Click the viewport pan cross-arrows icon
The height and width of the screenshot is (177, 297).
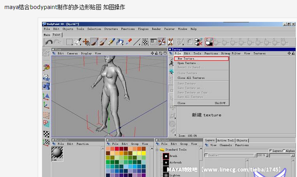pos(152,53)
